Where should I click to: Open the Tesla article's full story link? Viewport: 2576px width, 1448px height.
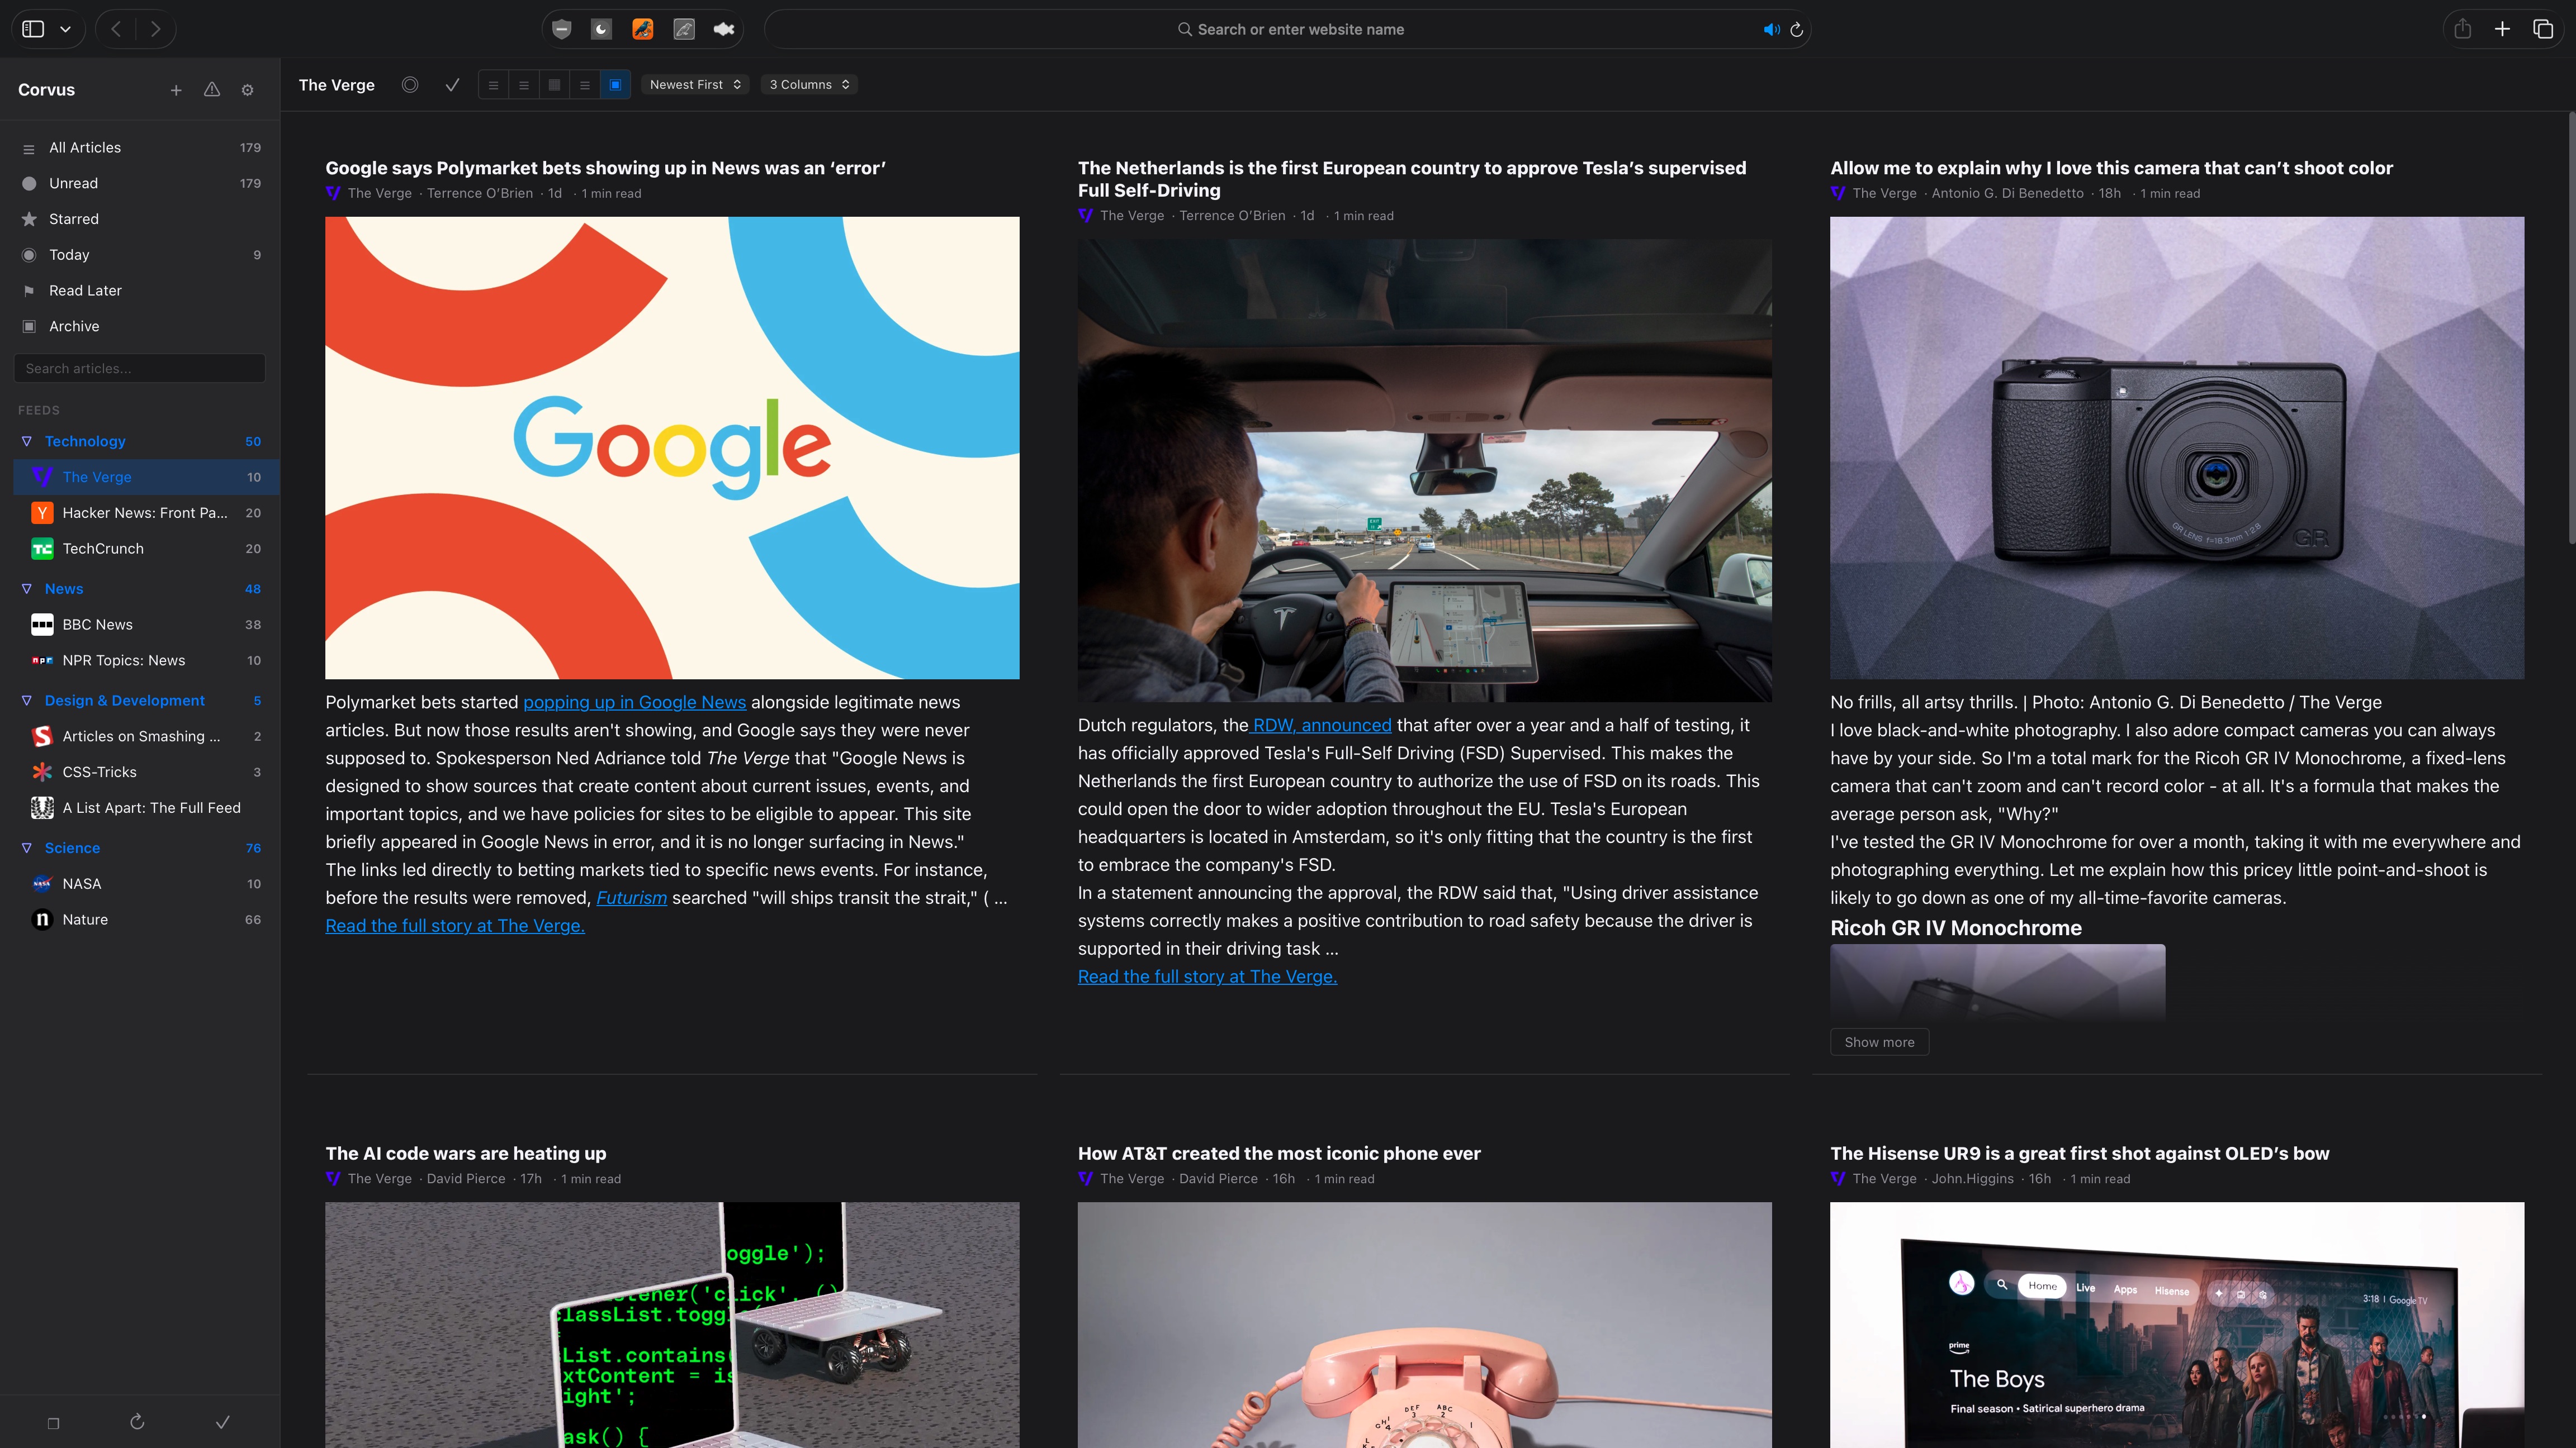pyautogui.click(x=1207, y=977)
